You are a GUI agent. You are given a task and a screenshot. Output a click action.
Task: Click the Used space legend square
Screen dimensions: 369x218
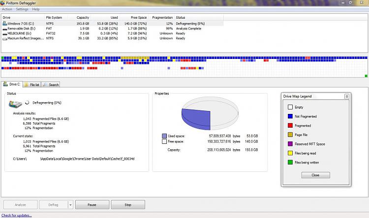click(x=164, y=136)
